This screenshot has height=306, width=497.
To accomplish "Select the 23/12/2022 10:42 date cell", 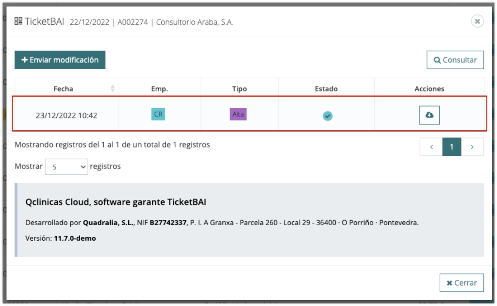I will (66, 116).
